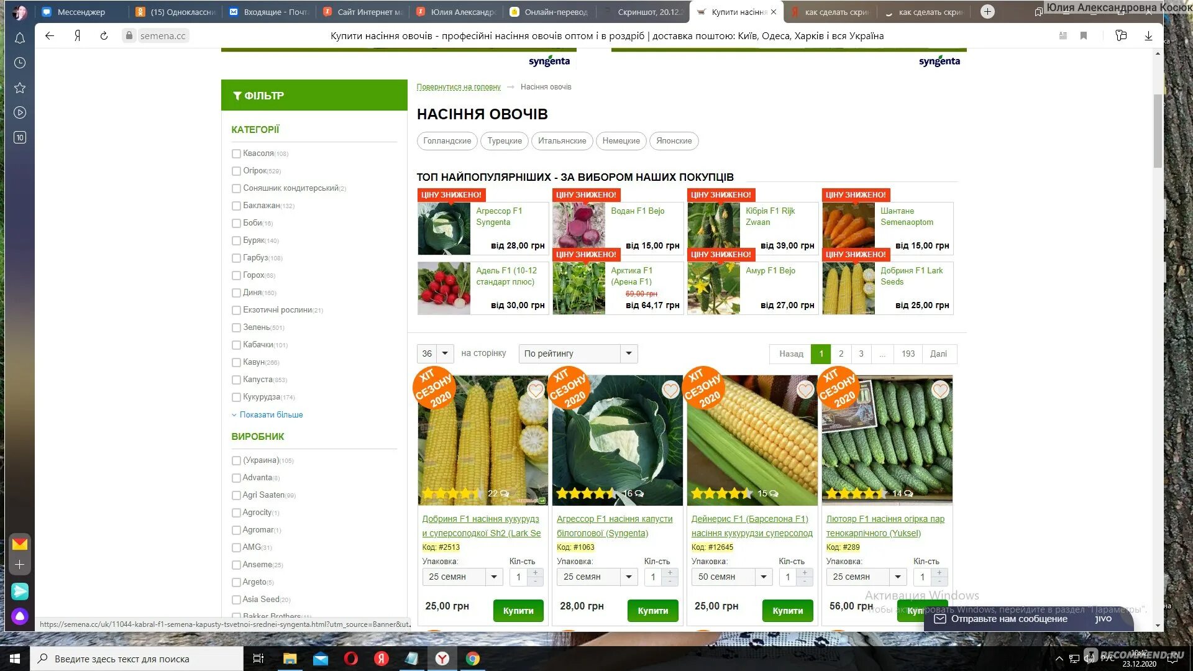Screen dimensions: 1193x671
Task: Open Лютояр F1 насіння огірка link
Action: pyautogui.click(x=885, y=526)
